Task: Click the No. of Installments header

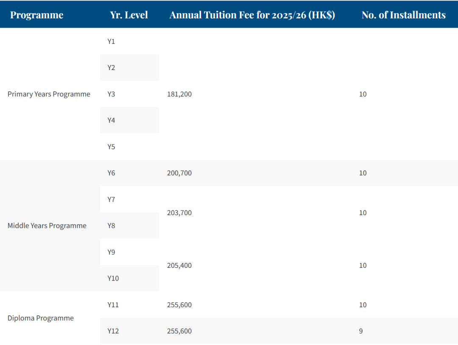Action: [403, 15]
